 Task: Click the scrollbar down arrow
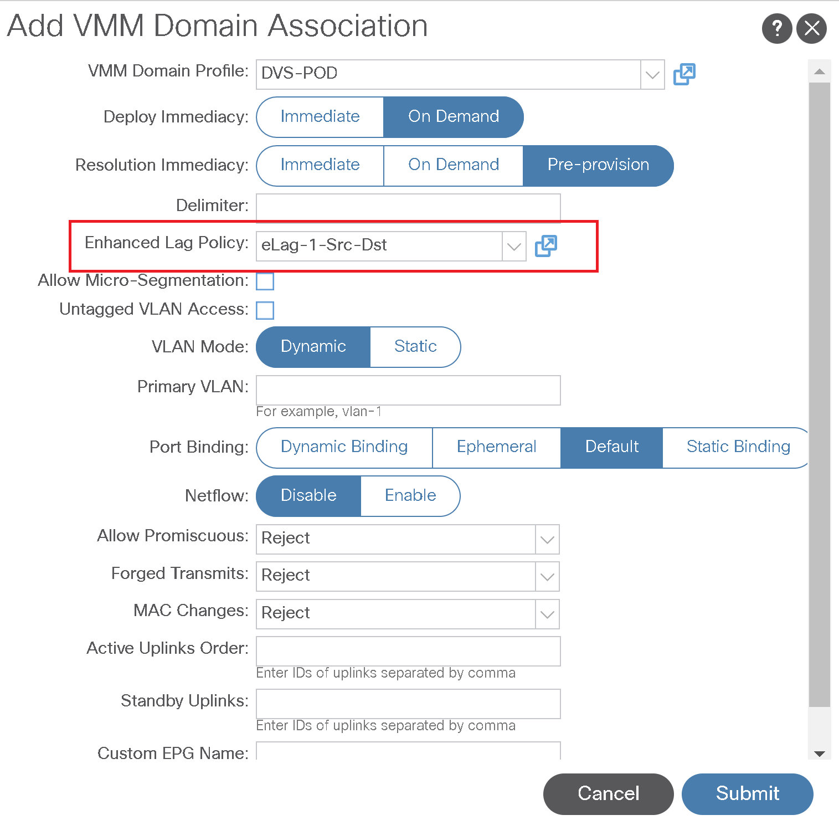tap(820, 754)
